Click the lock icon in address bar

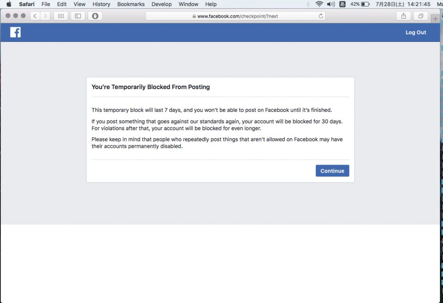[194, 16]
